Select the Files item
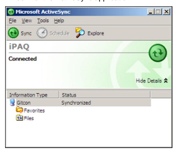 point(29,118)
